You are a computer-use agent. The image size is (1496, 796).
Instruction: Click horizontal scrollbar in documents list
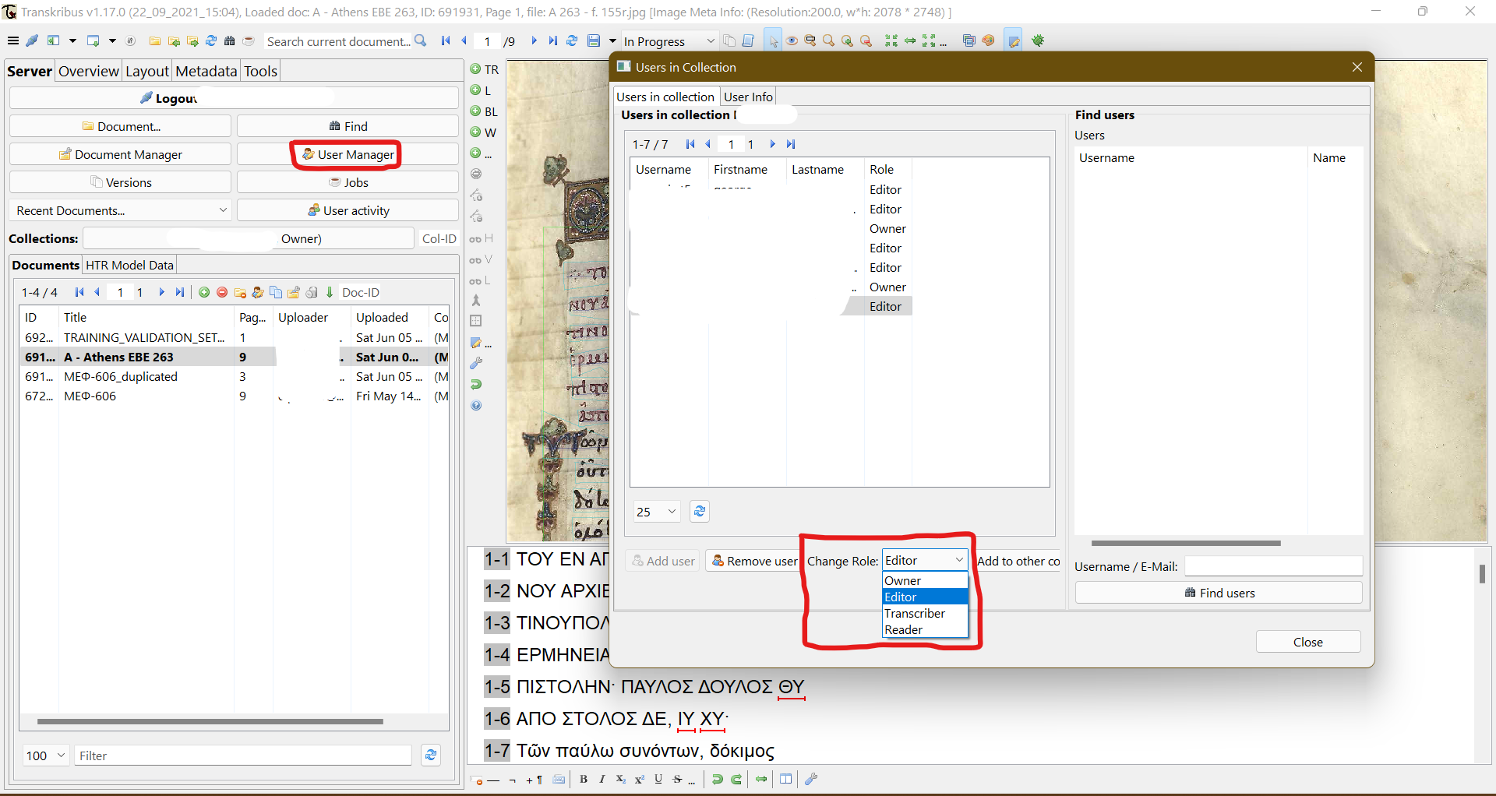coord(210,721)
